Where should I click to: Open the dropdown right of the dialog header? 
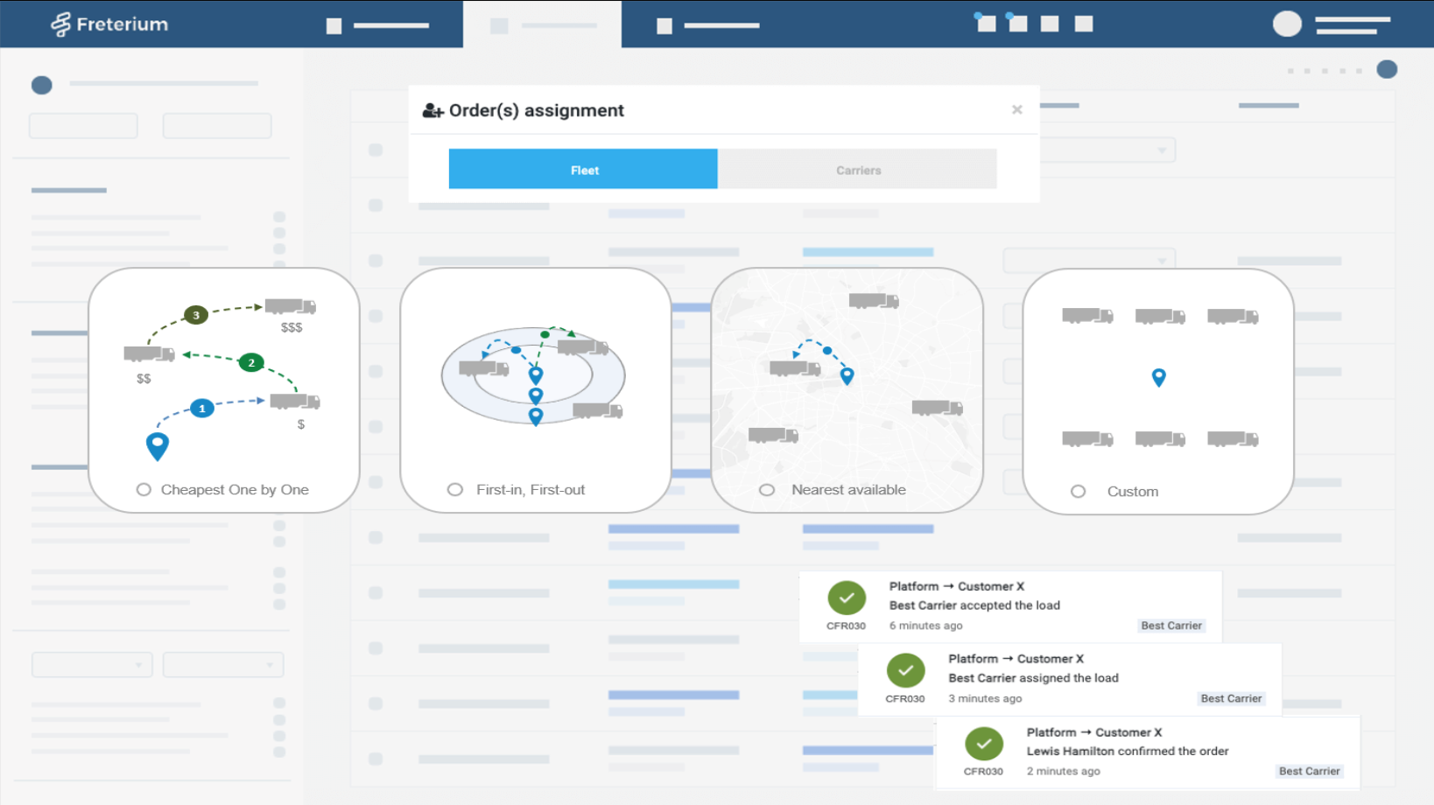point(1108,150)
